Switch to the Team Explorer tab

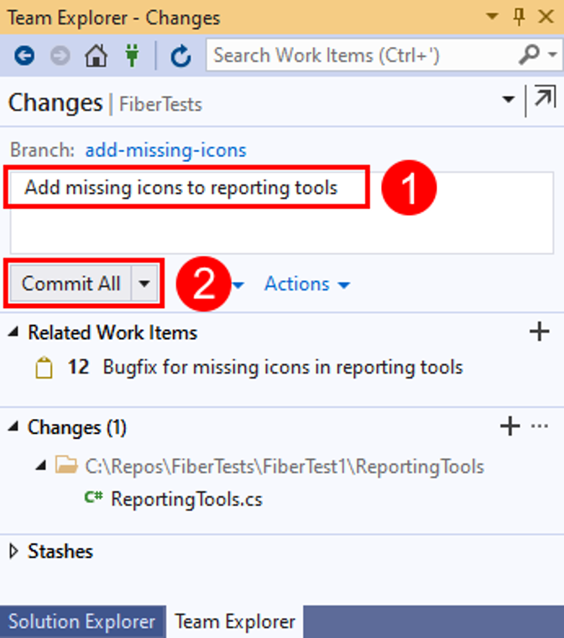(x=235, y=622)
